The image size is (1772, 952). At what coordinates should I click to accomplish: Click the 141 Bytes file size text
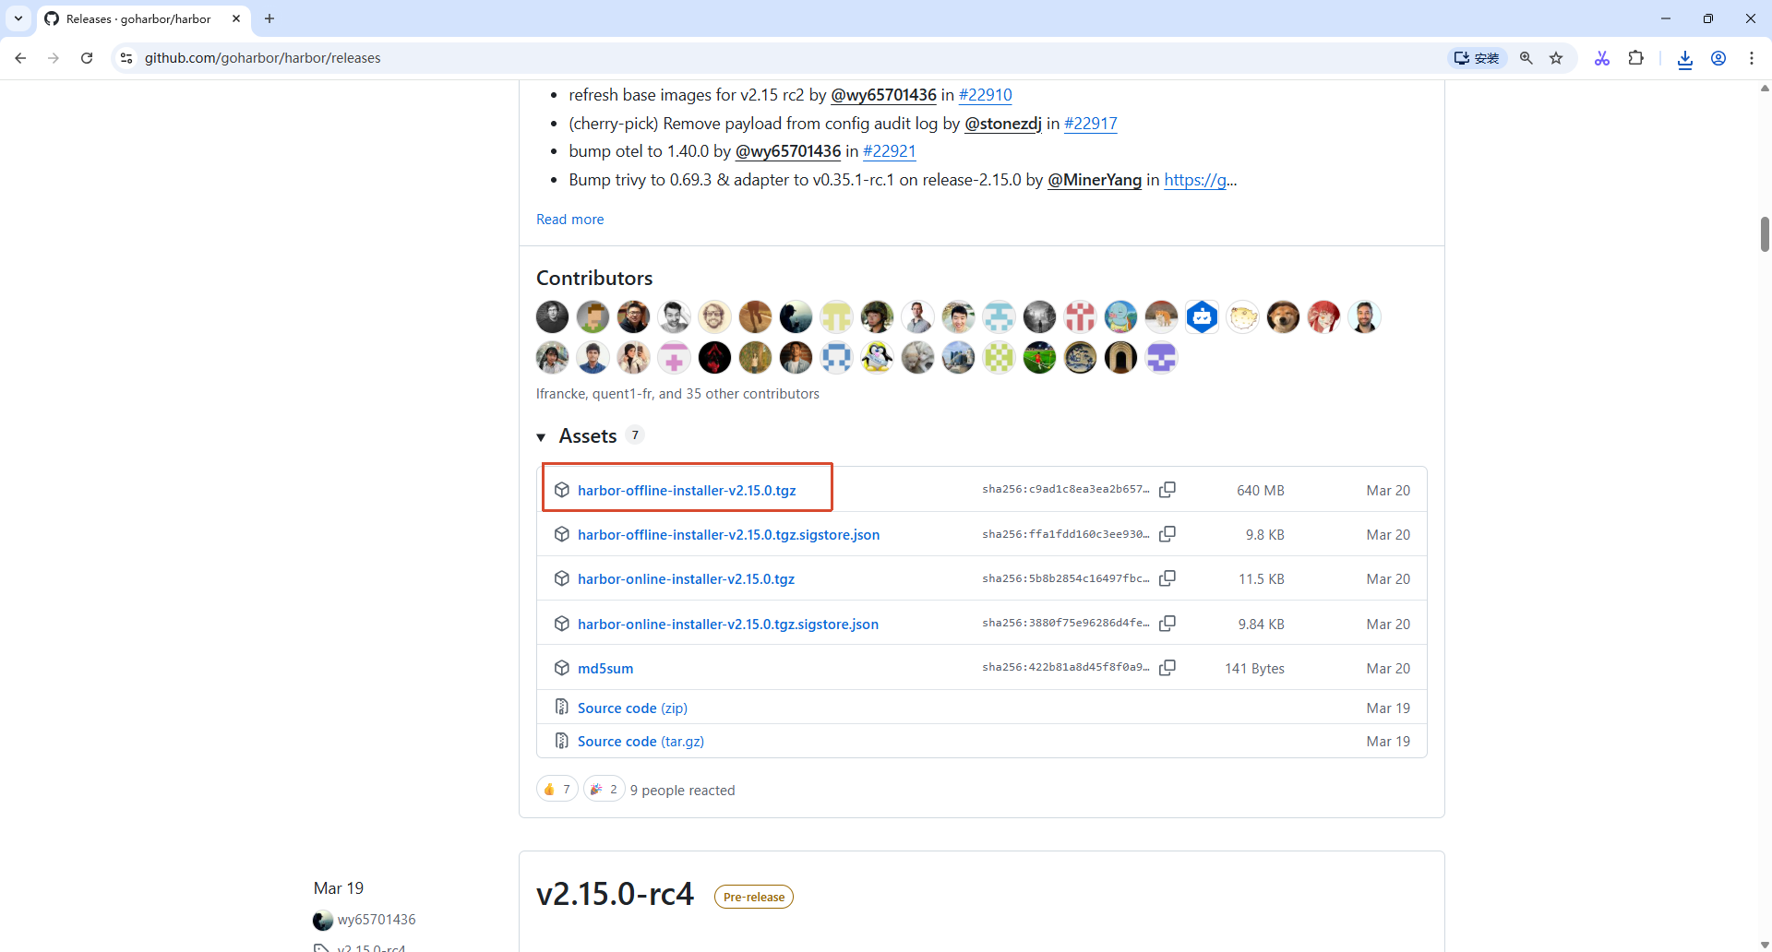(1255, 669)
